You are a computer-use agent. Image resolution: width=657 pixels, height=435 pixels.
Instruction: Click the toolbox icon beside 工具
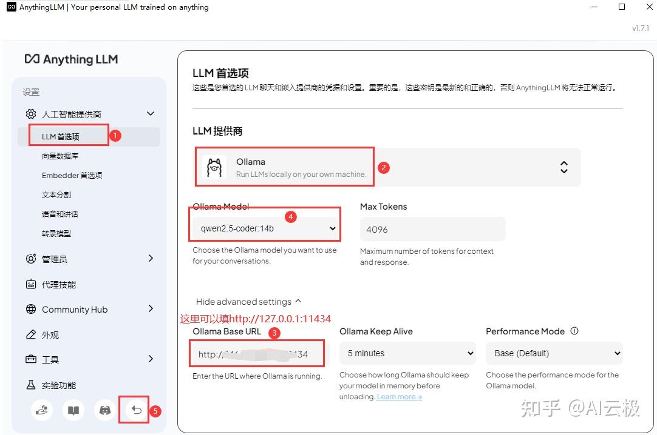pos(30,359)
